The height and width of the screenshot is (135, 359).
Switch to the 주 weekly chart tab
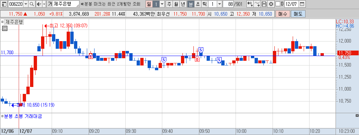[169, 4]
